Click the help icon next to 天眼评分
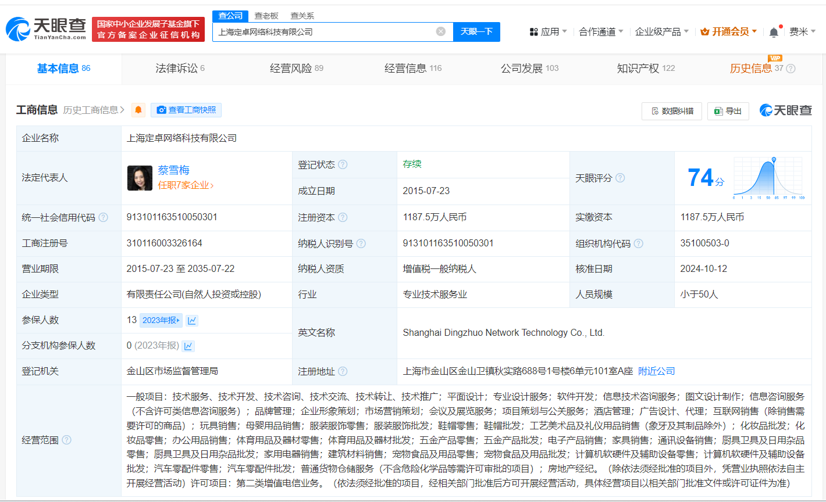 tap(619, 178)
